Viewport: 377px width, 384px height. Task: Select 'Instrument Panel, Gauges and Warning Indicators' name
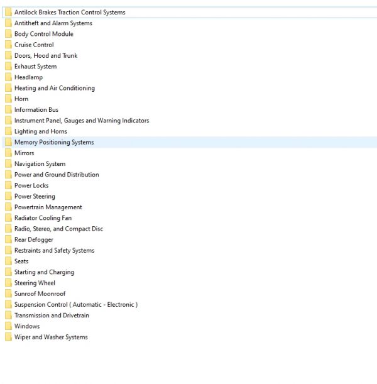82,121
